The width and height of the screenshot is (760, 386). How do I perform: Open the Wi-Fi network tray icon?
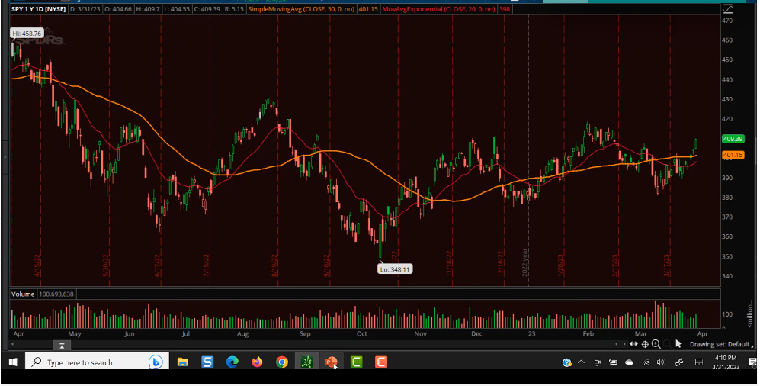coord(646,362)
